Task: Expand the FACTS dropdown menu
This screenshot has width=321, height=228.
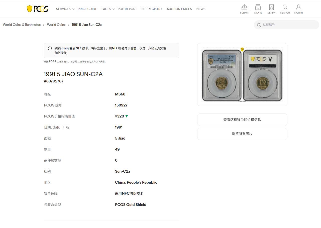Action: (106, 9)
